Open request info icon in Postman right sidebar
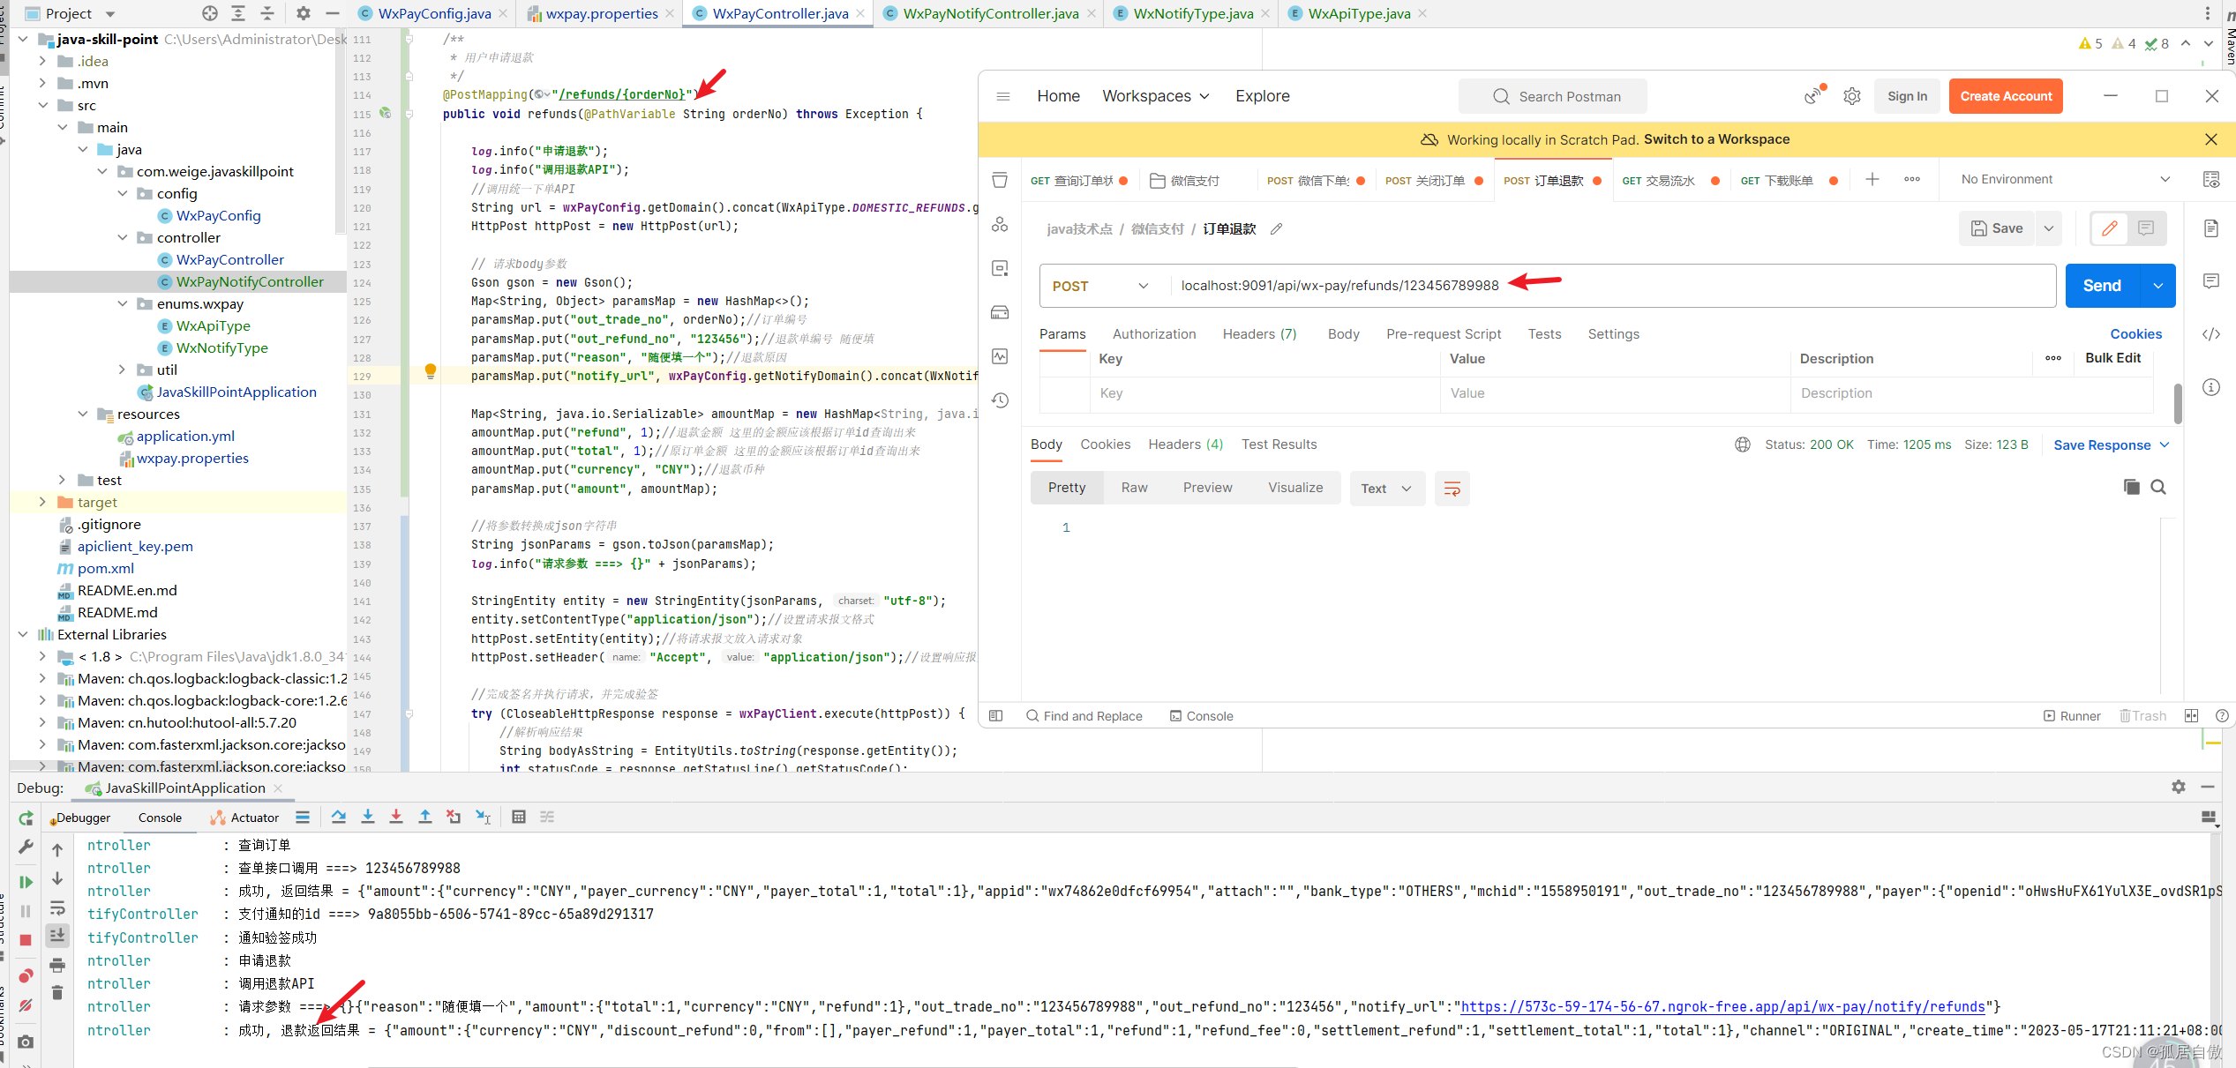This screenshot has height=1068, width=2236. tap(2211, 387)
